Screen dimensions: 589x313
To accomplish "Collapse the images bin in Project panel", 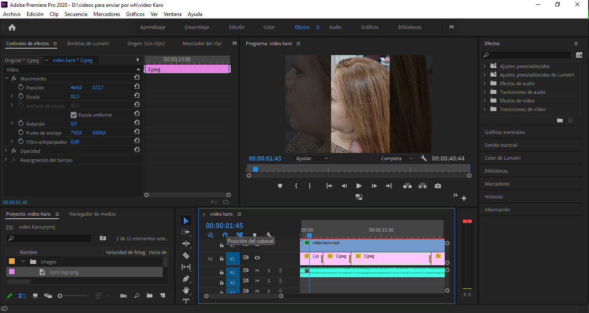I will click(x=23, y=262).
